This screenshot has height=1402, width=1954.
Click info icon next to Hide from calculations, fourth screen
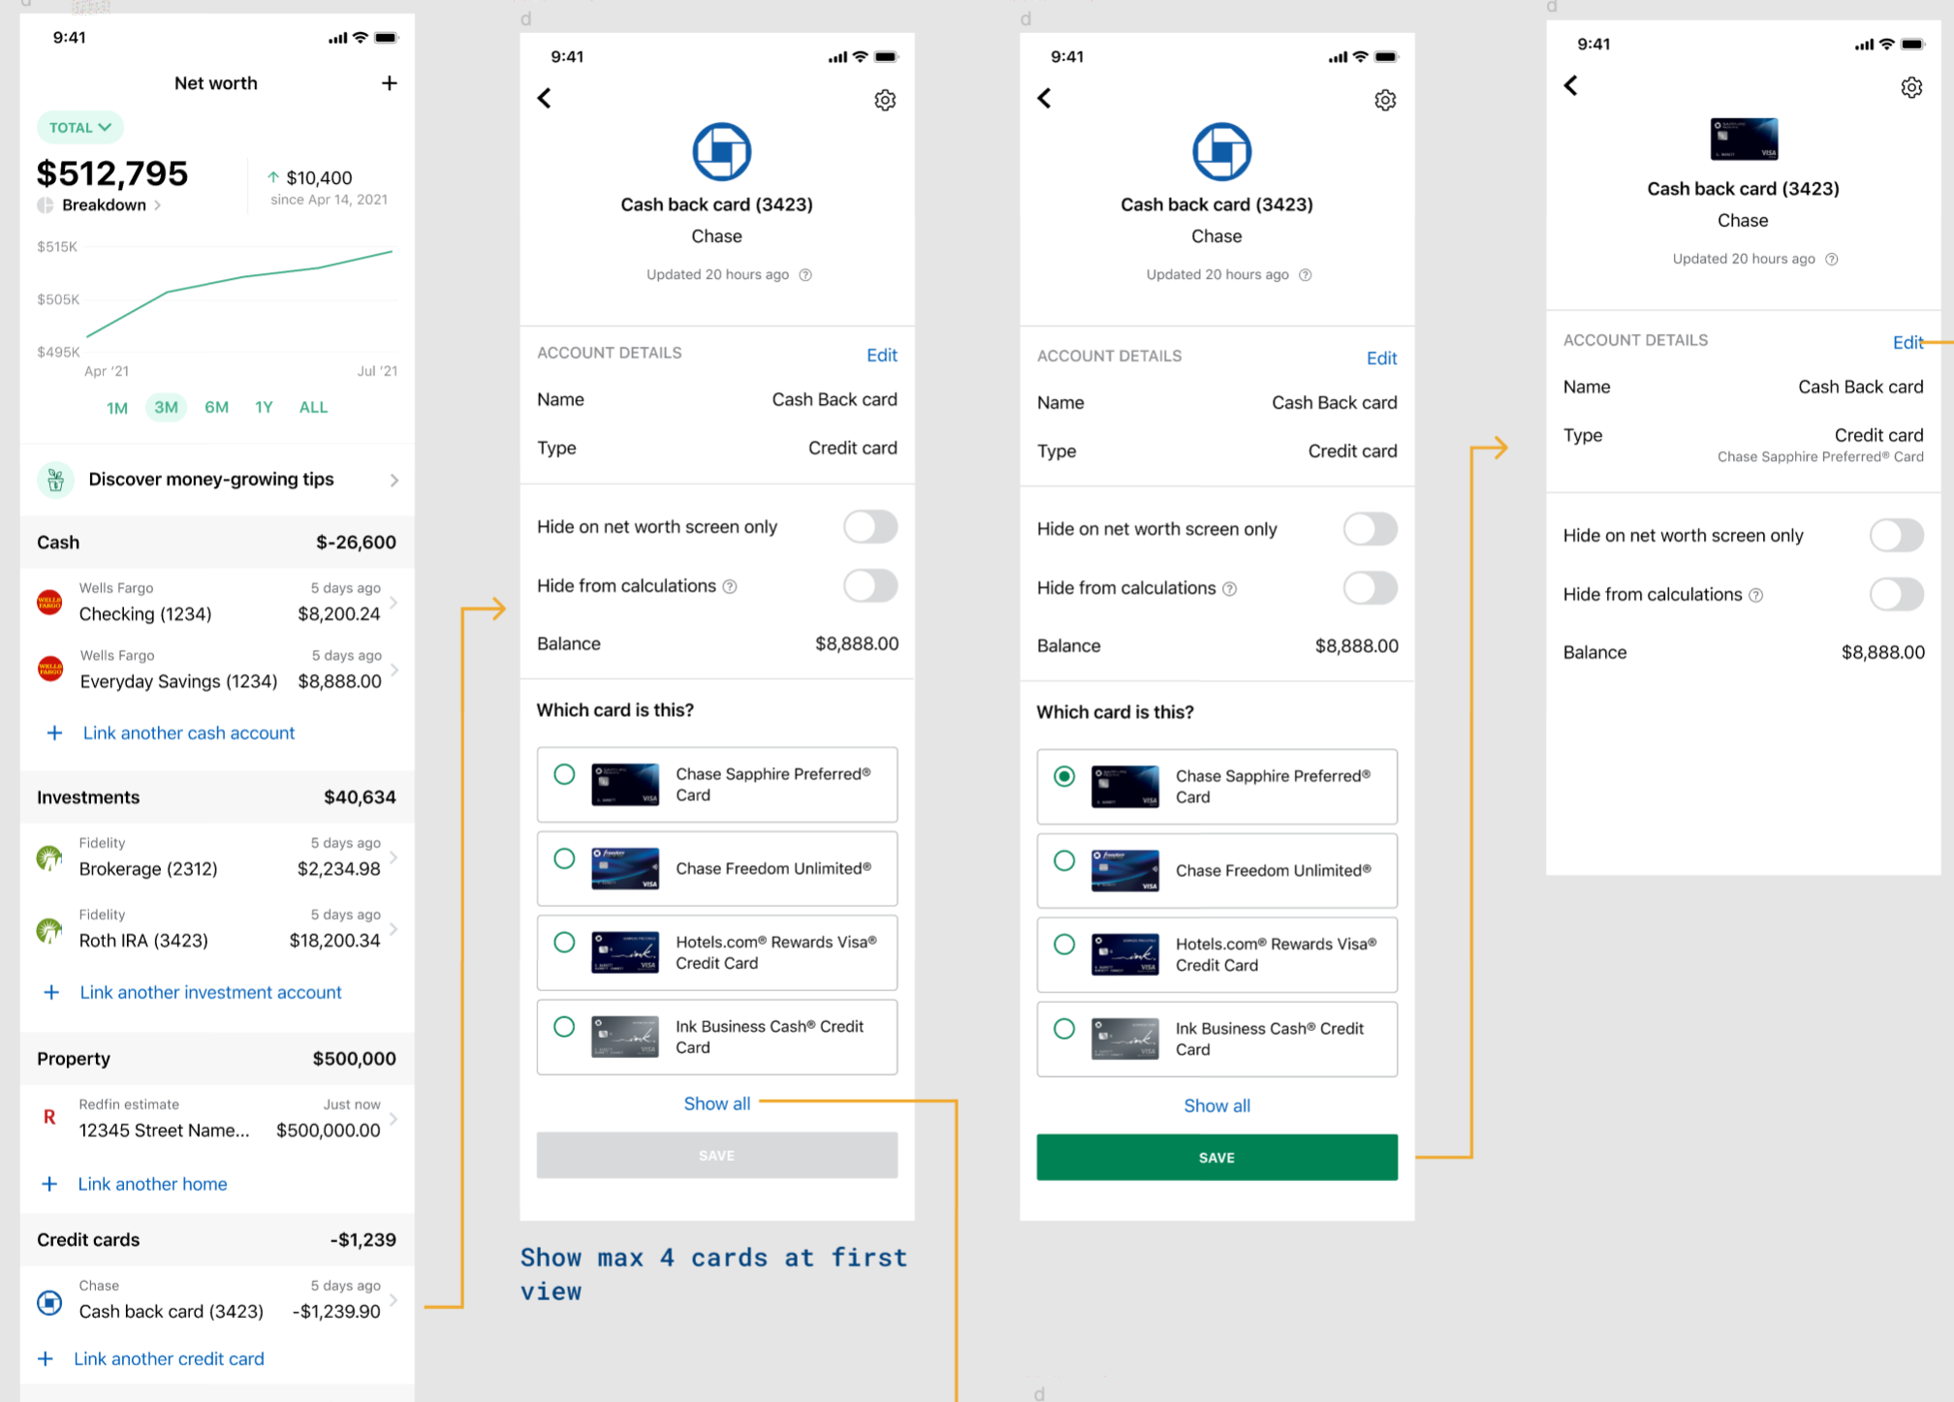click(1755, 595)
